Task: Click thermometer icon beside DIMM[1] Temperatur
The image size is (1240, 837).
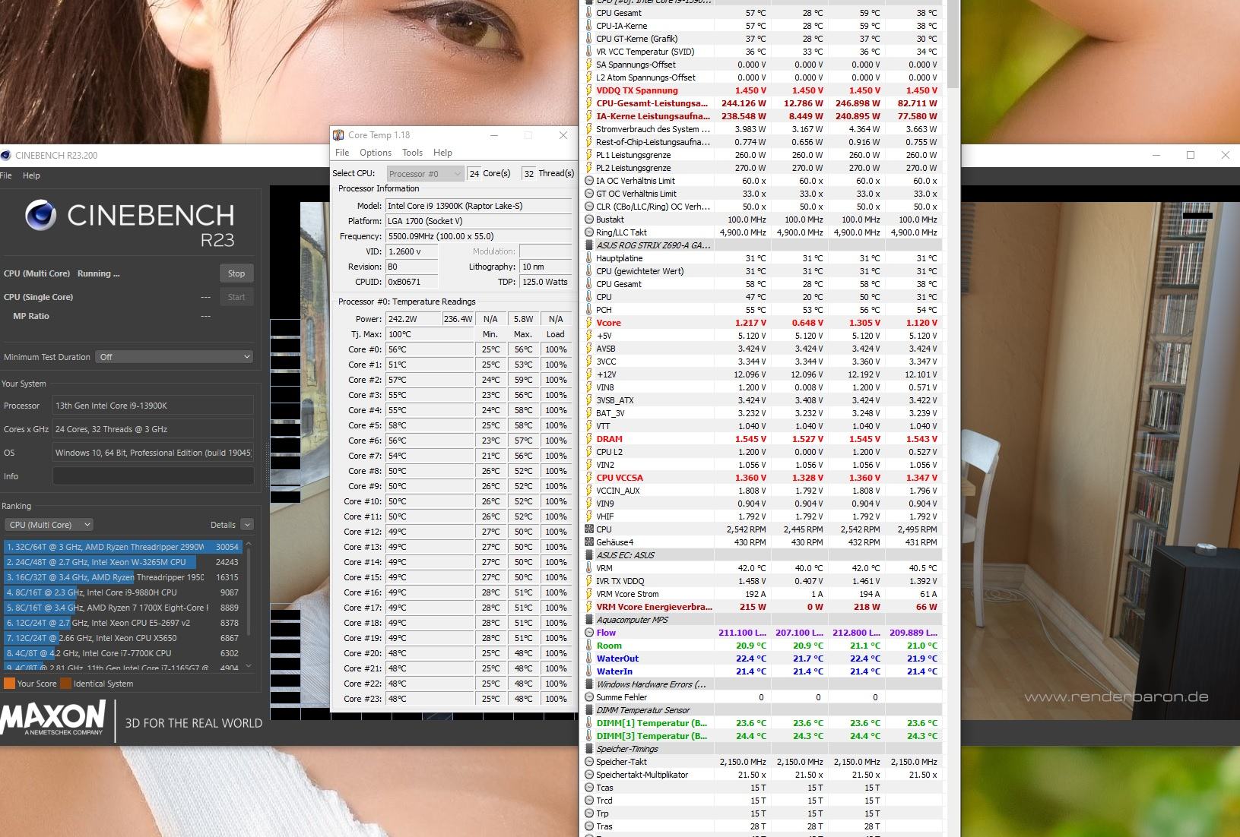Action: coord(588,723)
